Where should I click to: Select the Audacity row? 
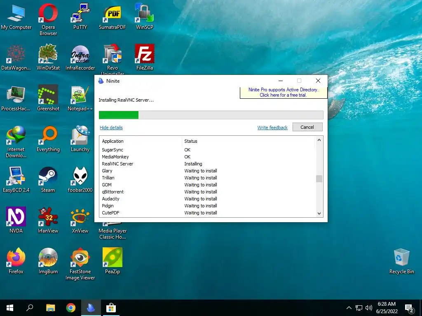[207, 199]
